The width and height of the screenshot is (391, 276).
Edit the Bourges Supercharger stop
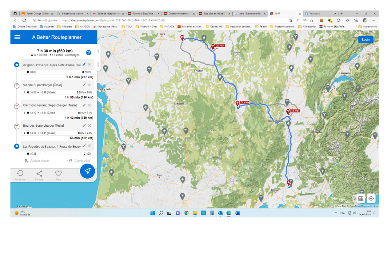coord(84,126)
